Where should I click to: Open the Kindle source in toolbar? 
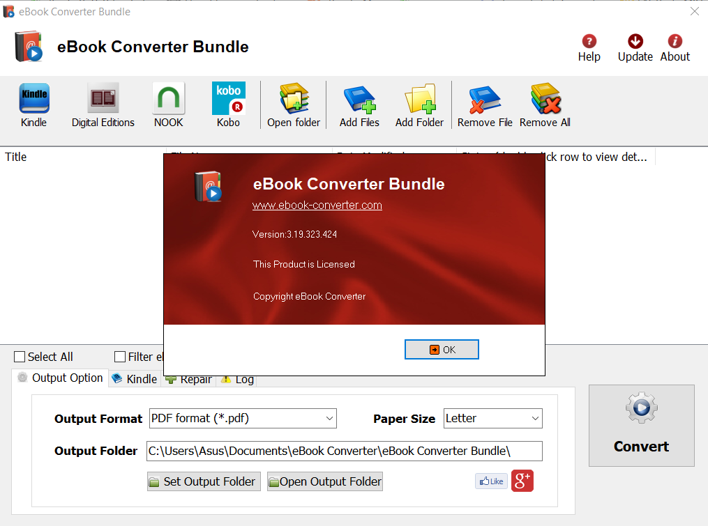pyautogui.click(x=34, y=106)
